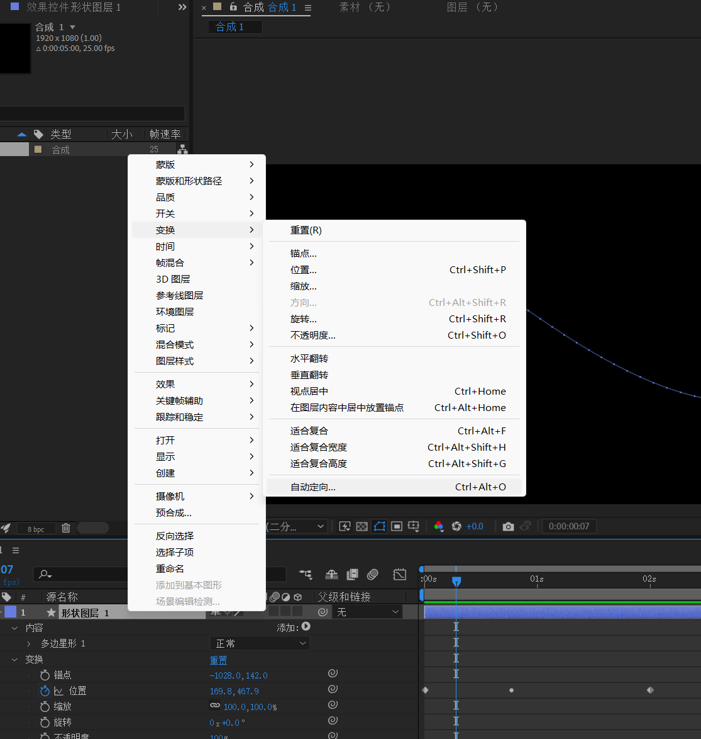Toggle hide shy layers icon in timeline

(331, 575)
